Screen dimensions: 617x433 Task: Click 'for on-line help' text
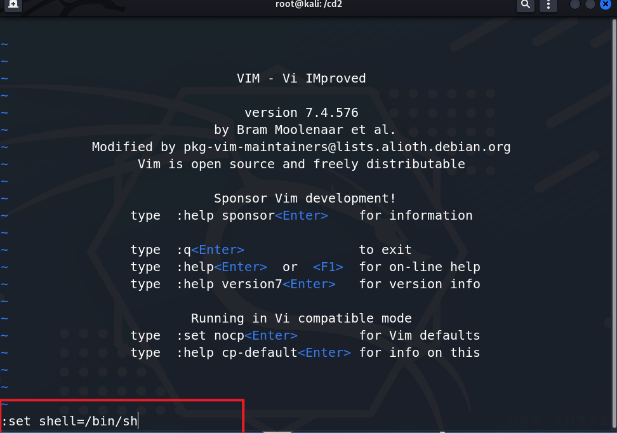click(420, 267)
